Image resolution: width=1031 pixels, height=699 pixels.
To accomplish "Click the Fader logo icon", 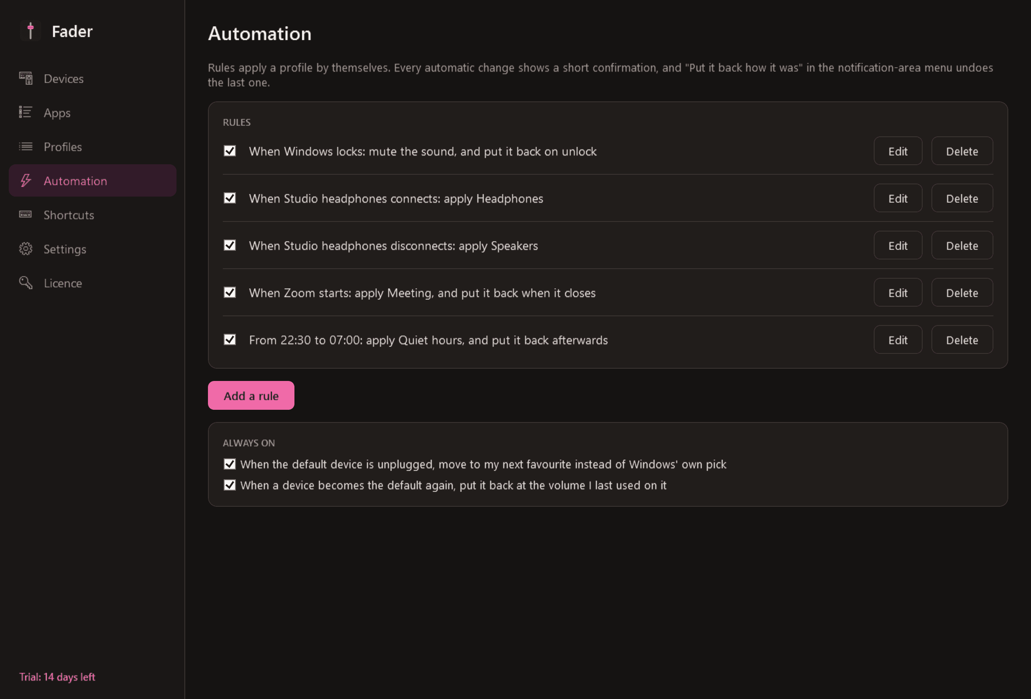I will [x=31, y=31].
